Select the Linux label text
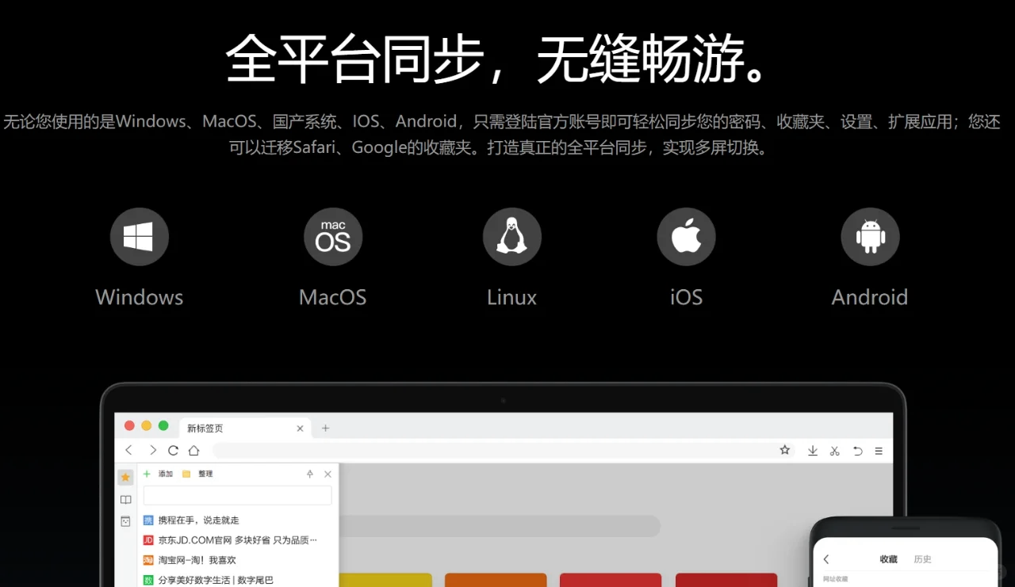This screenshot has height=587, width=1015. pos(512,298)
